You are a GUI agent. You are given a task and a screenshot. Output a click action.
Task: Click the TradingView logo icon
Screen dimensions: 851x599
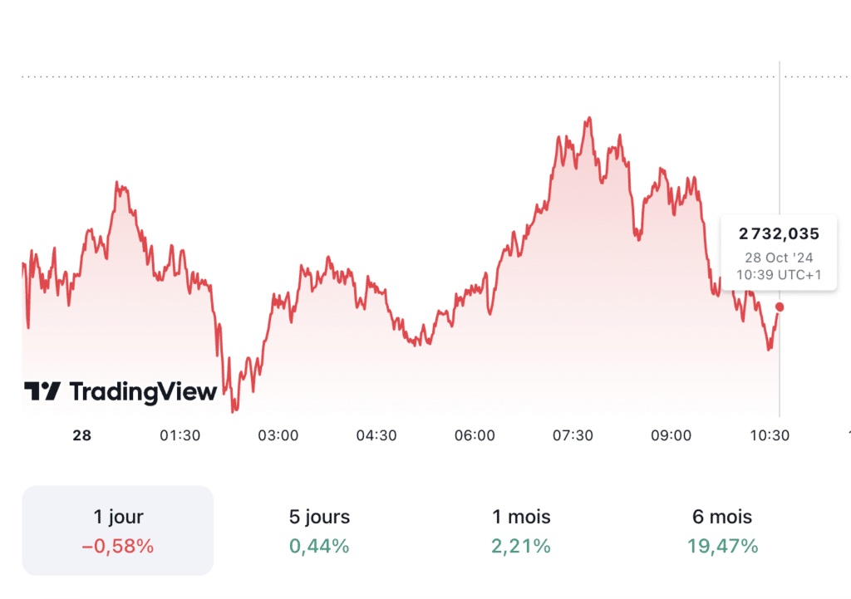click(42, 391)
